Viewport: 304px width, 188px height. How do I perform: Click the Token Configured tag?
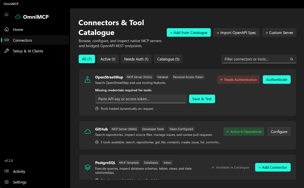point(181,129)
